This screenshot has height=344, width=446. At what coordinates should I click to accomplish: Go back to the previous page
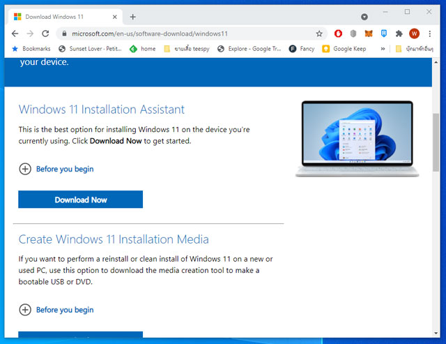(x=15, y=33)
